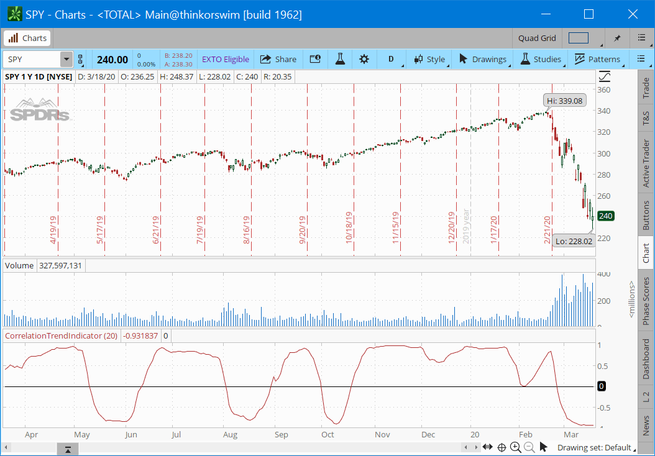
Task: Click the crosshair pan icon
Action: coord(502,447)
